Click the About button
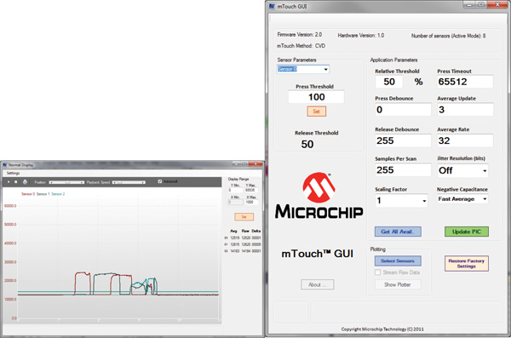 pos(317,284)
